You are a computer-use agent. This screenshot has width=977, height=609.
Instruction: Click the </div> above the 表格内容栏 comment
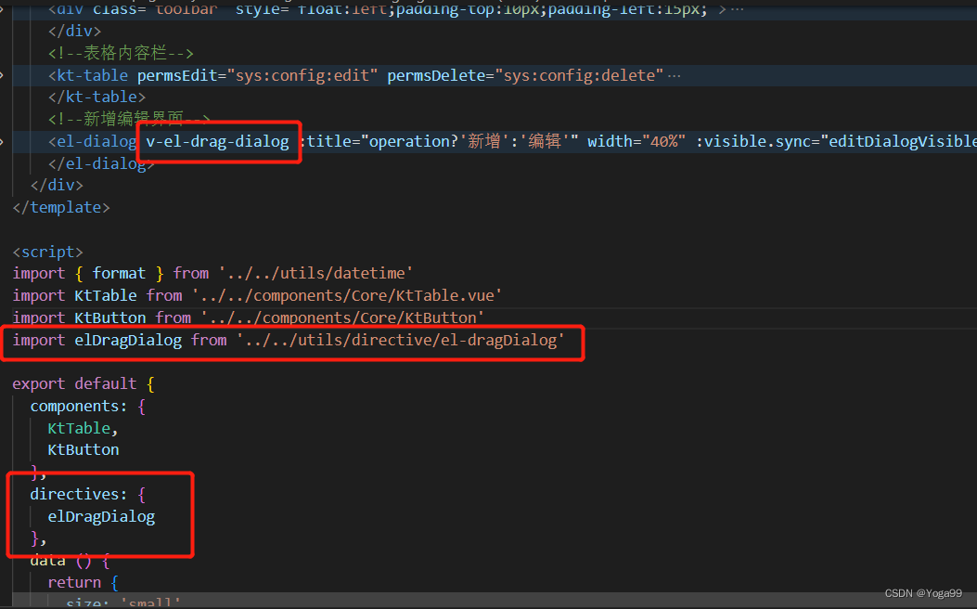pyautogui.click(x=74, y=31)
